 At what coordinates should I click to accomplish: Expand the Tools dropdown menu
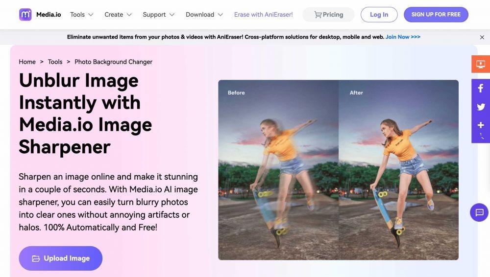[x=81, y=15]
